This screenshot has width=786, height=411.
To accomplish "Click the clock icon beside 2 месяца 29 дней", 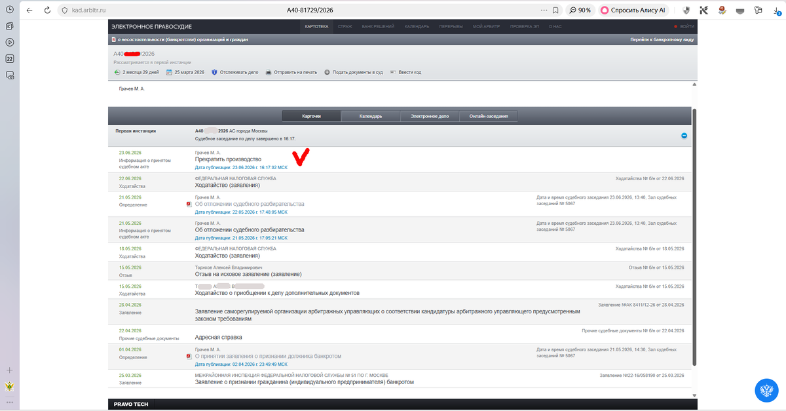I will [117, 72].
